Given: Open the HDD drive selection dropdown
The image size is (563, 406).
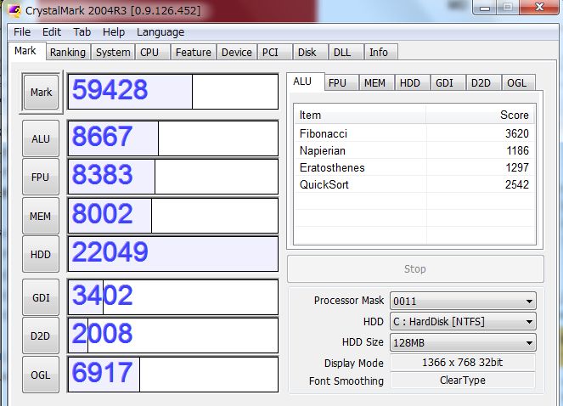Looking at the screenshot, I should pos(462,322).
